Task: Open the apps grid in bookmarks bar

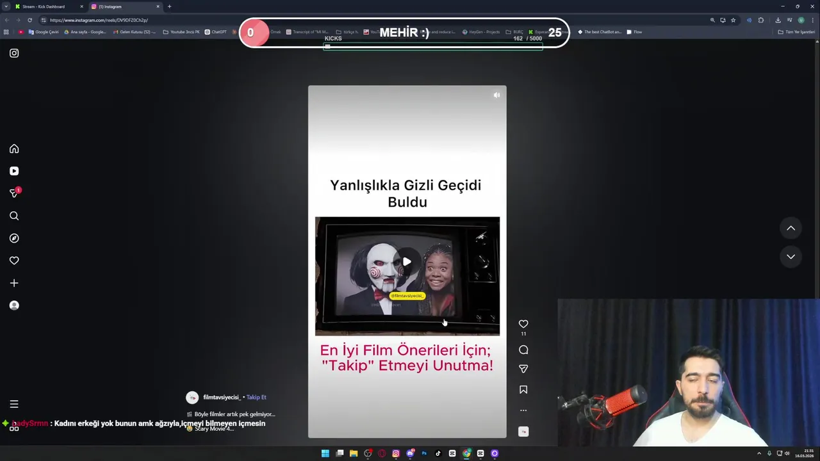Action: [6, 32]
